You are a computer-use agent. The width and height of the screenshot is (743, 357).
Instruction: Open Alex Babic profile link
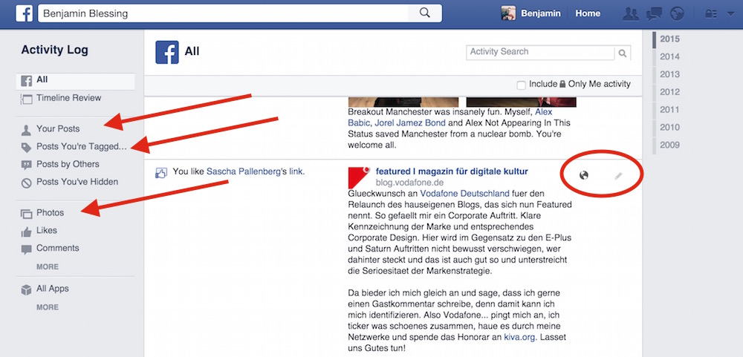(450, 117)
